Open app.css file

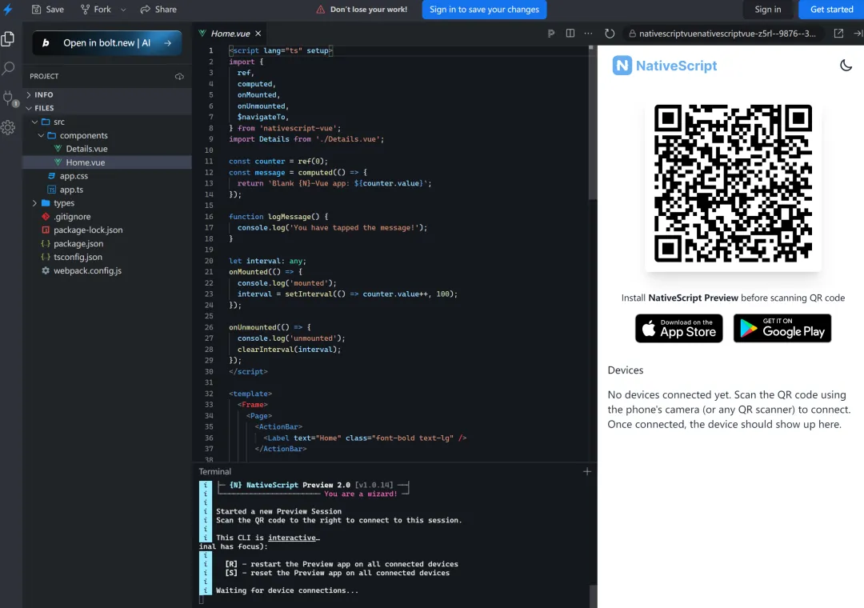click(107, 176)
